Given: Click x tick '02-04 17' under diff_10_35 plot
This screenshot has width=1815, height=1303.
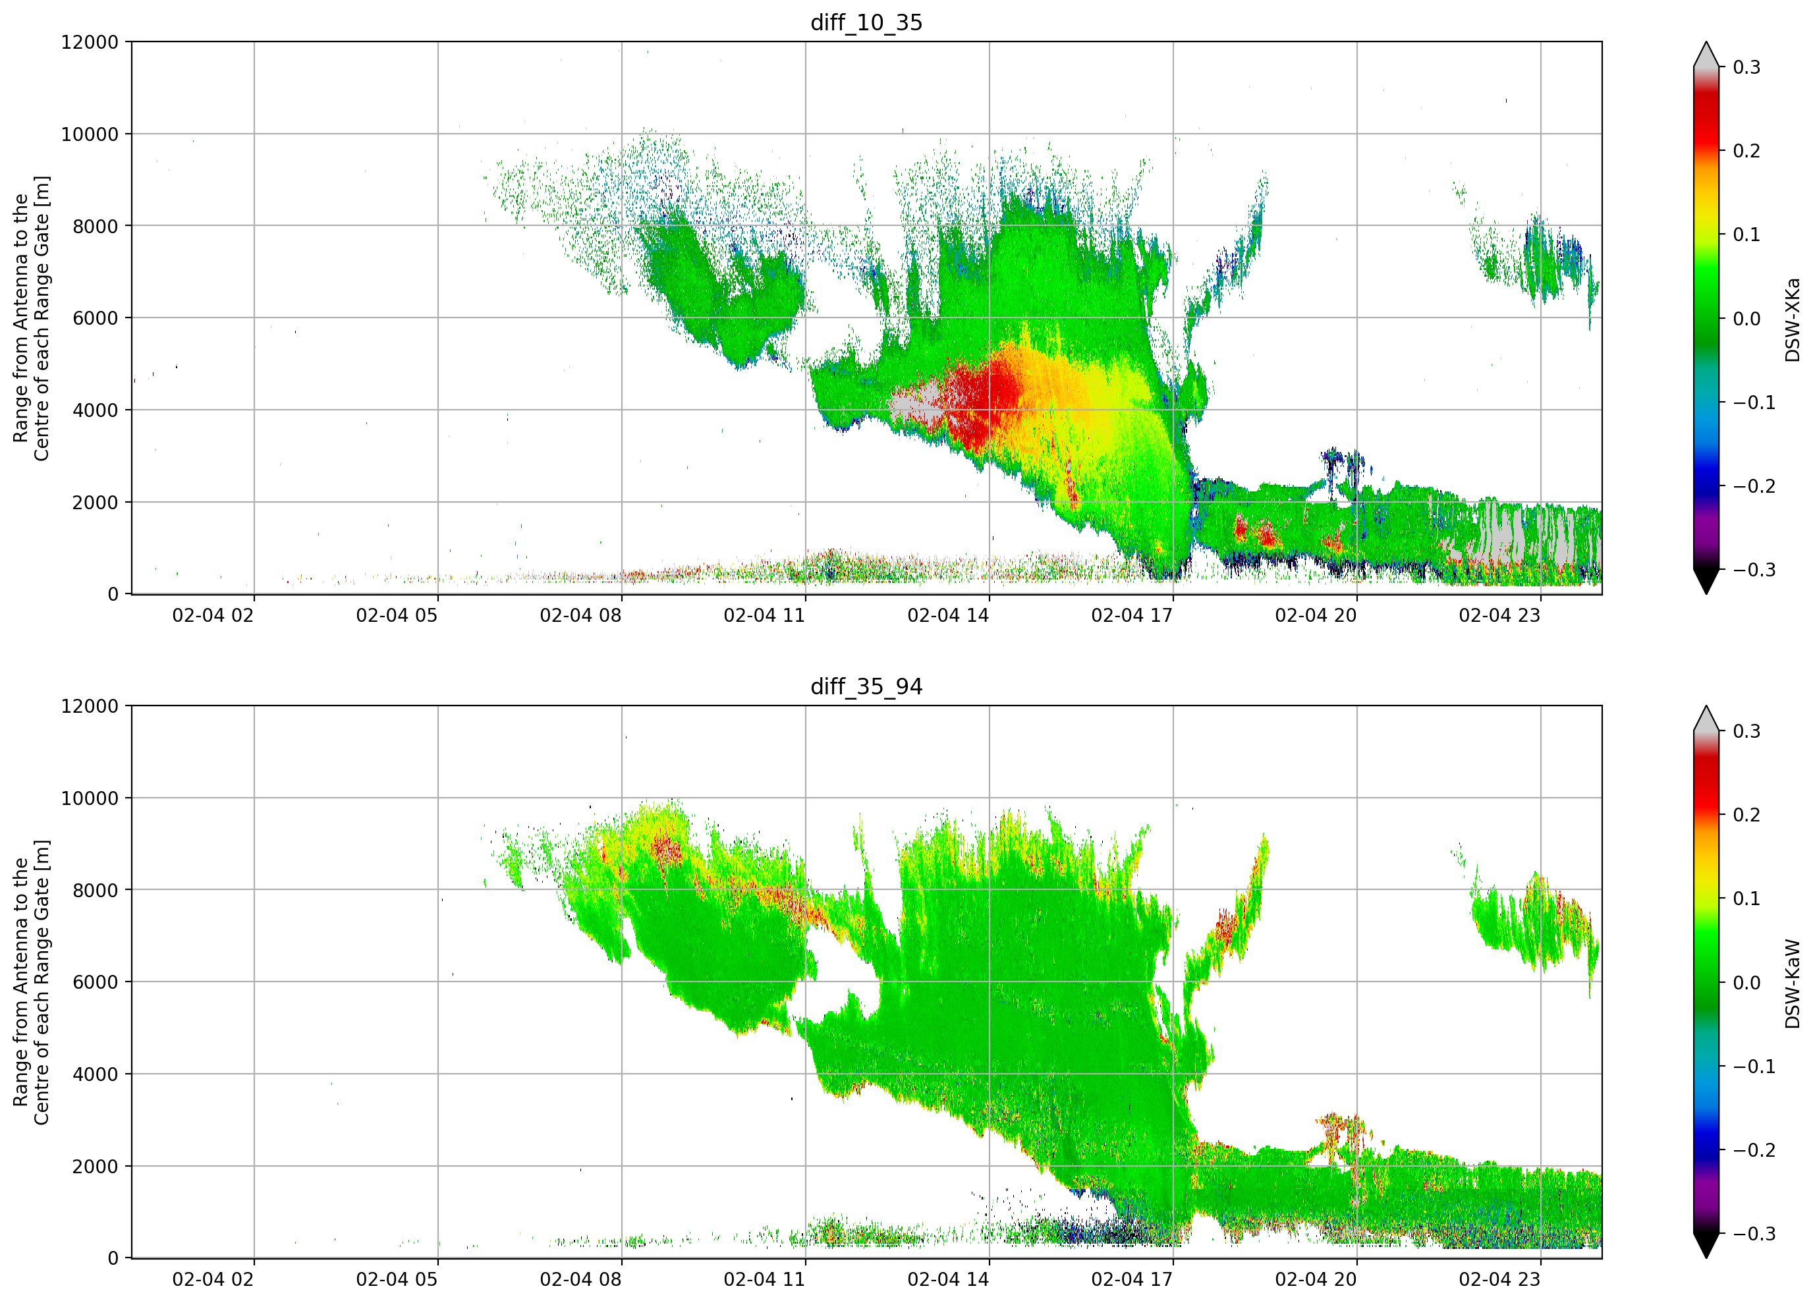Looking at the screenshot, I should point(1132,615).
